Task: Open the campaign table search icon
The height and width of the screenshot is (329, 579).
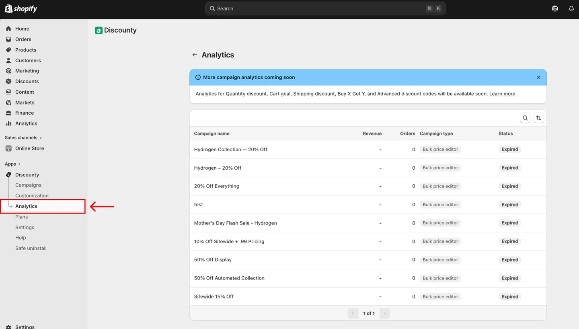Action: (525, 118)
